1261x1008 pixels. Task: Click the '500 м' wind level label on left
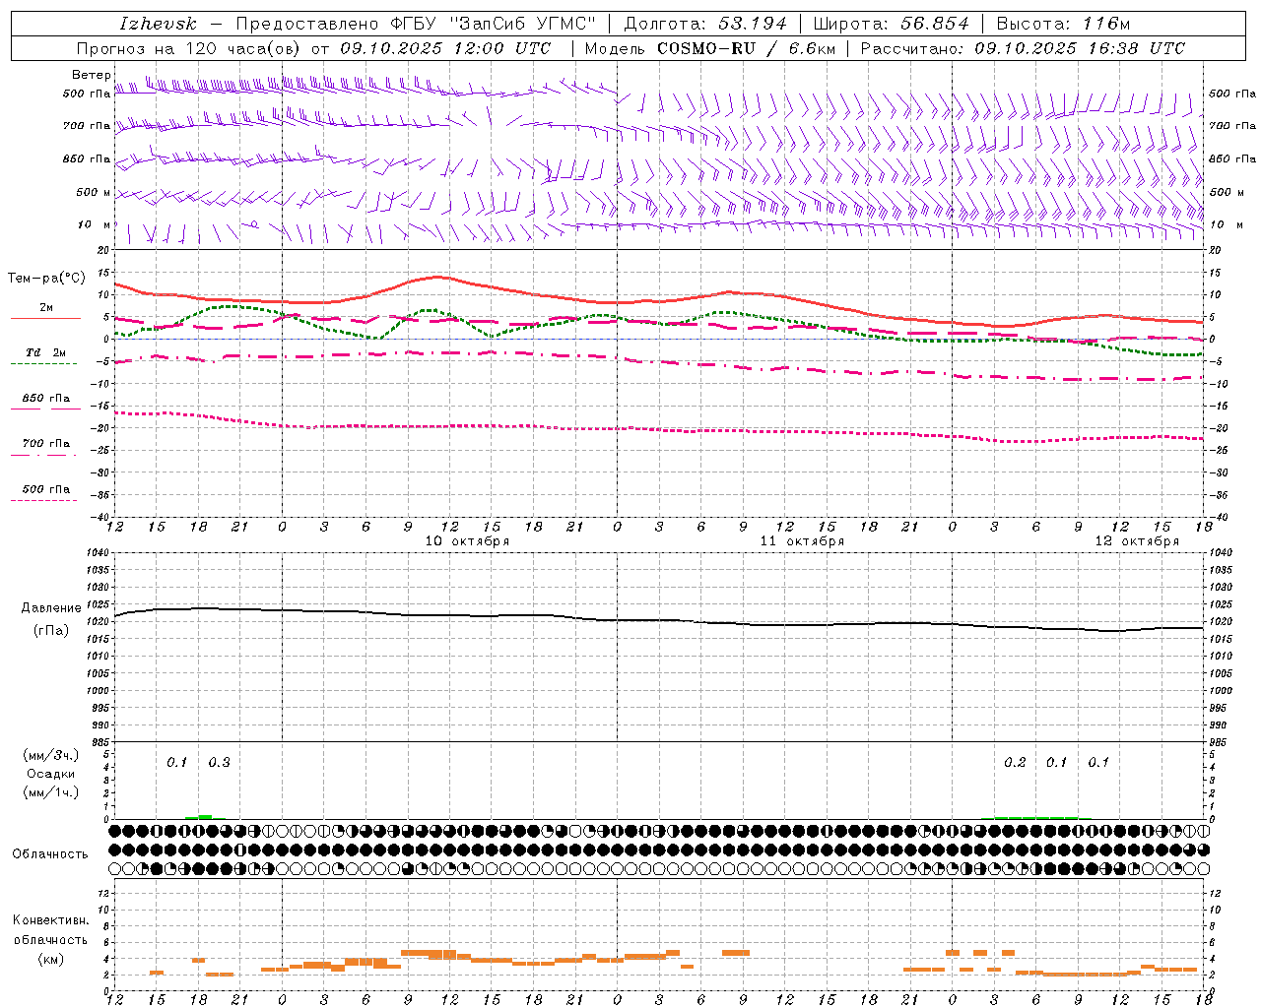click(94, 192)
